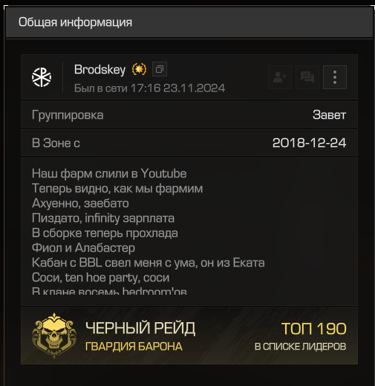Click the ГВАРДИЯ БАРОНА rank label

(x=134, y=347)
